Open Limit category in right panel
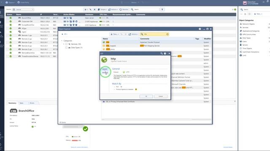This screenshot has height=151, width=270. pos(244,55)
